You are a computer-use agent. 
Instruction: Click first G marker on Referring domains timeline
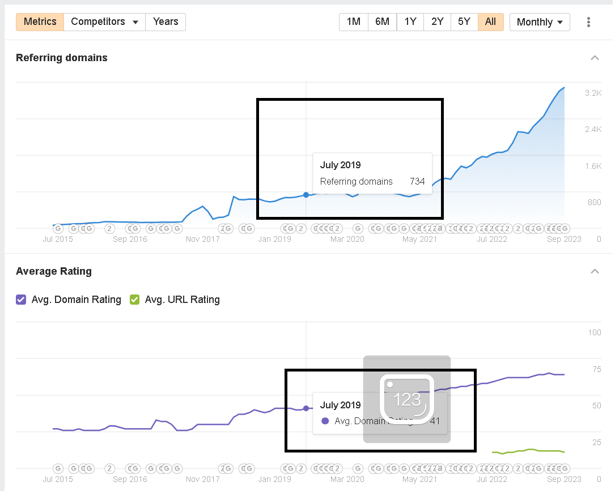coord(58,228)
